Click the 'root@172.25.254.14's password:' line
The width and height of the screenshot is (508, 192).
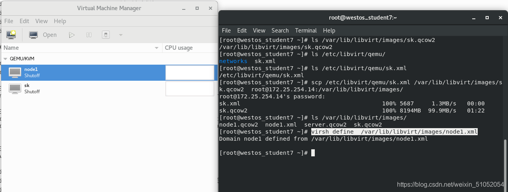pyautogui.click(x=272, y=96)
